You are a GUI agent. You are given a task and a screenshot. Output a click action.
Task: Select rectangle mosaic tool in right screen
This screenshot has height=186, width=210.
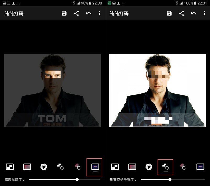[x=115, y=167]
